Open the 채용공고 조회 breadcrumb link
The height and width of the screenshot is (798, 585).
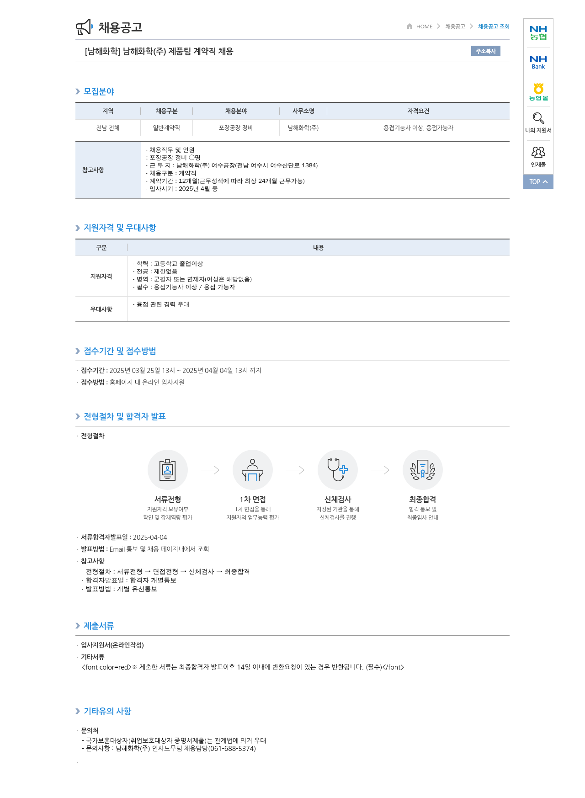(494, 27)
